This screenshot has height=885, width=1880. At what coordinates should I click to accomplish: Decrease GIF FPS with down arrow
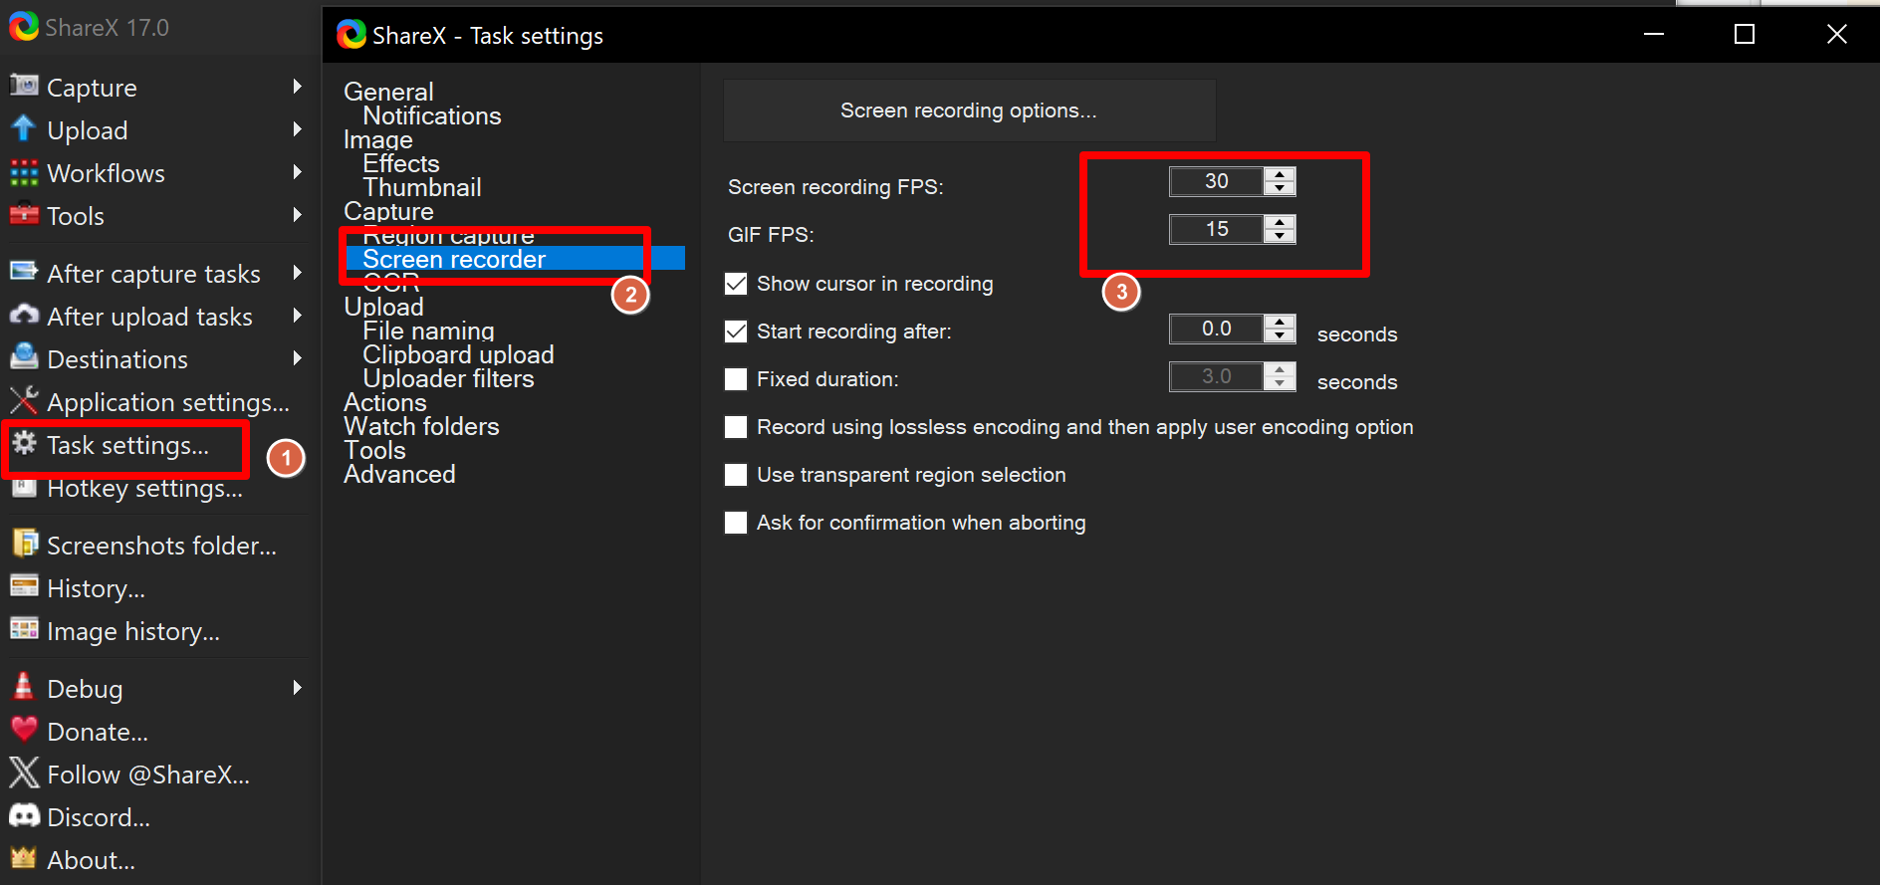[1280, 236]
